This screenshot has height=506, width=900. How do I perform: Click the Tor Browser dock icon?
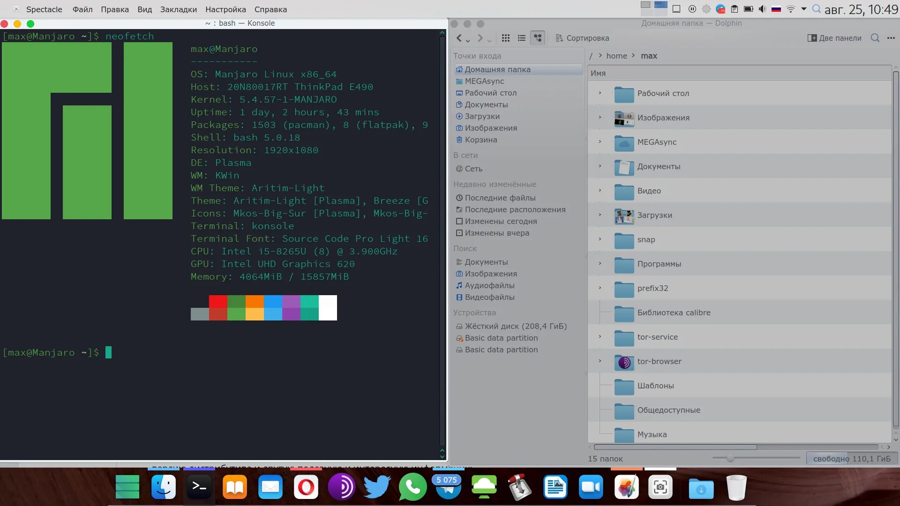click(341, 488)
